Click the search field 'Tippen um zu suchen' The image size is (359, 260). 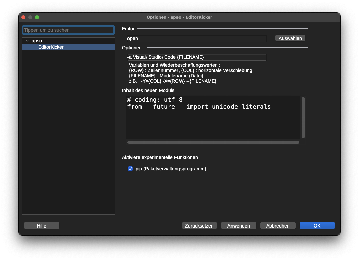(68, 30)
